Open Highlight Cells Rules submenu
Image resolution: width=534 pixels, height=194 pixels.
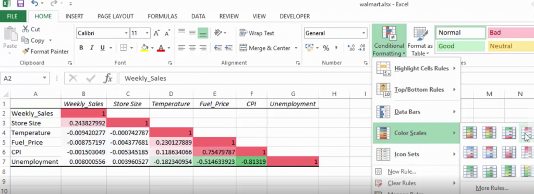coord(416,68)
